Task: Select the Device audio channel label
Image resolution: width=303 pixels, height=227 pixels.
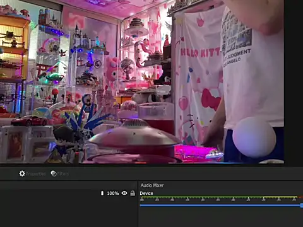Action: pos(146,194)
